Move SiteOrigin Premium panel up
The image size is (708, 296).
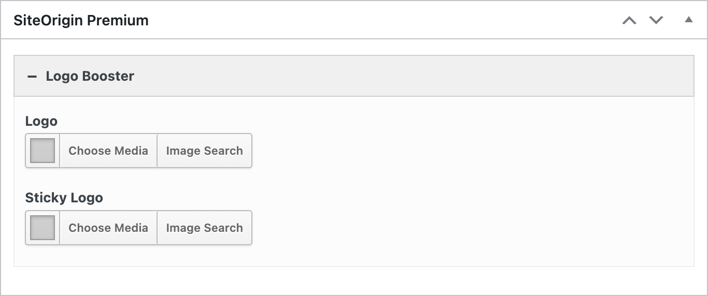[x=629, y=21]
